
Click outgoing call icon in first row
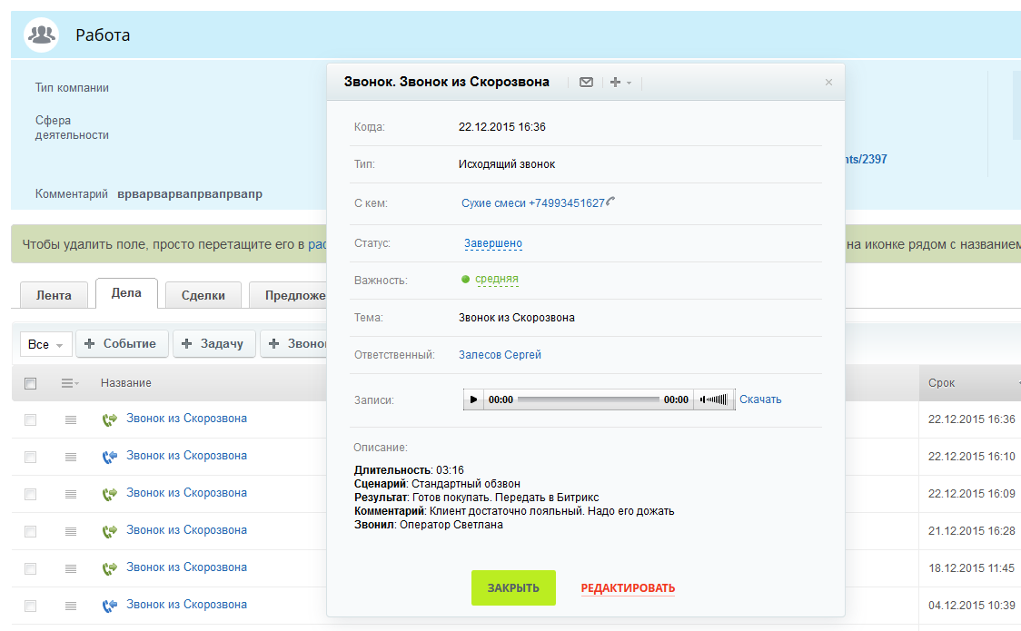pyautogui.click(x=110, y=419)
